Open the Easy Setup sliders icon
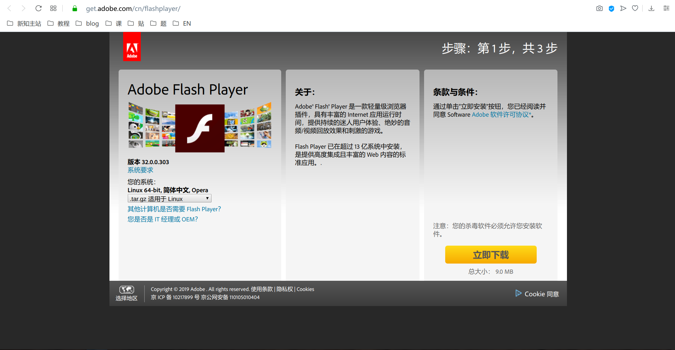The width and height of the screenshot is (675, 350). [666, 8]
